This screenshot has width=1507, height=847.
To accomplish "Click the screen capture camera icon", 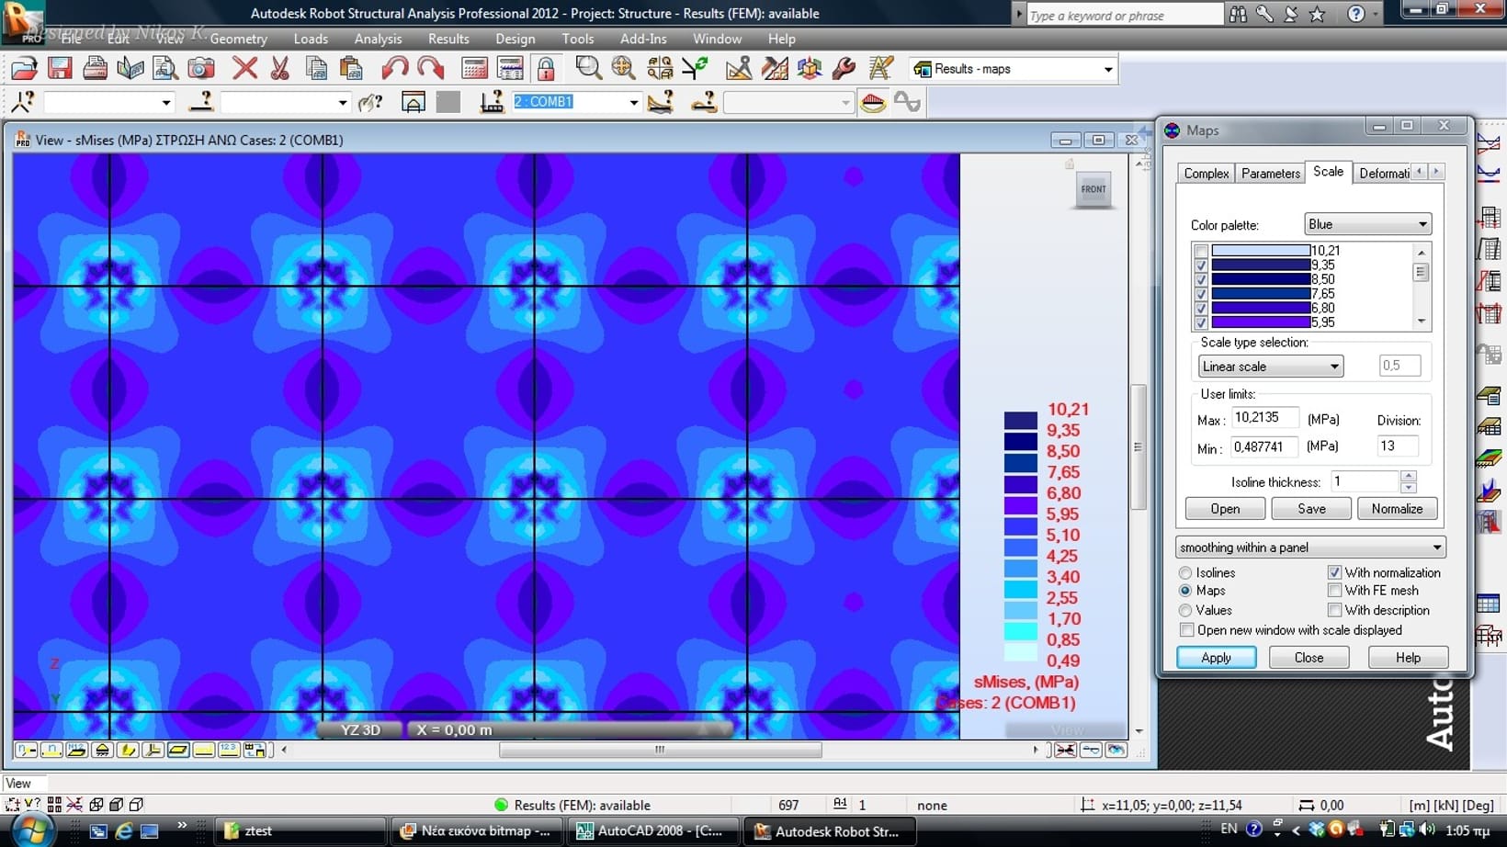I will pos(200,69).
